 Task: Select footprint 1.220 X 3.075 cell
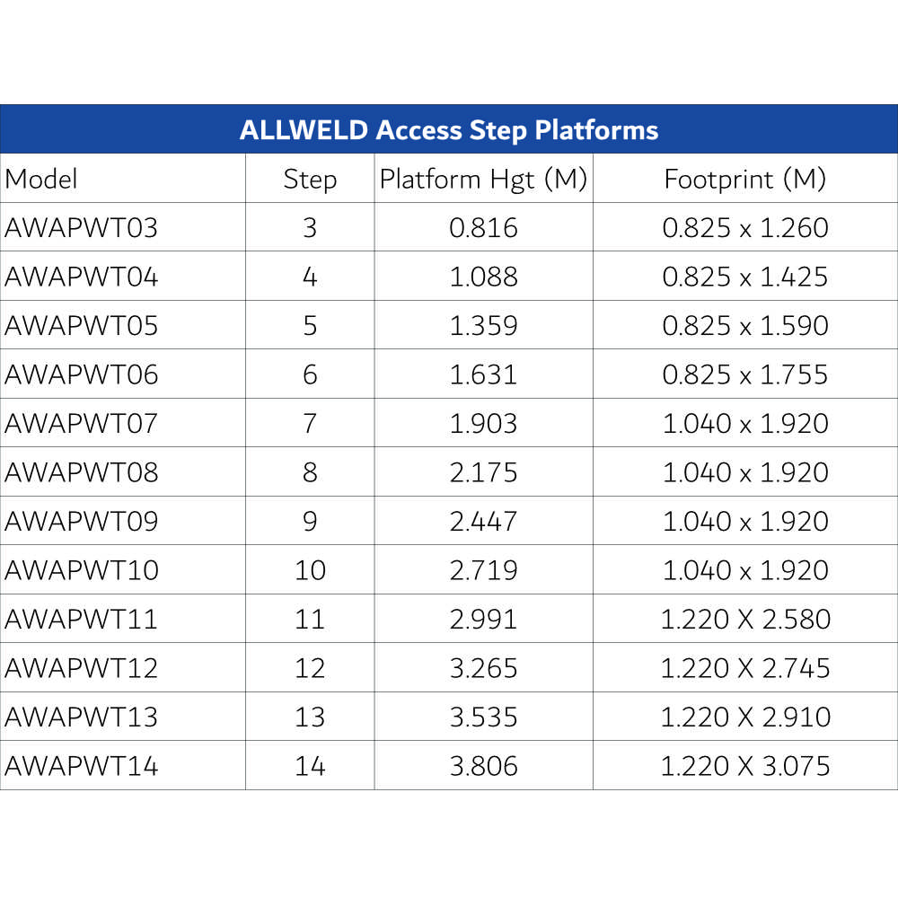click(744, 766)
